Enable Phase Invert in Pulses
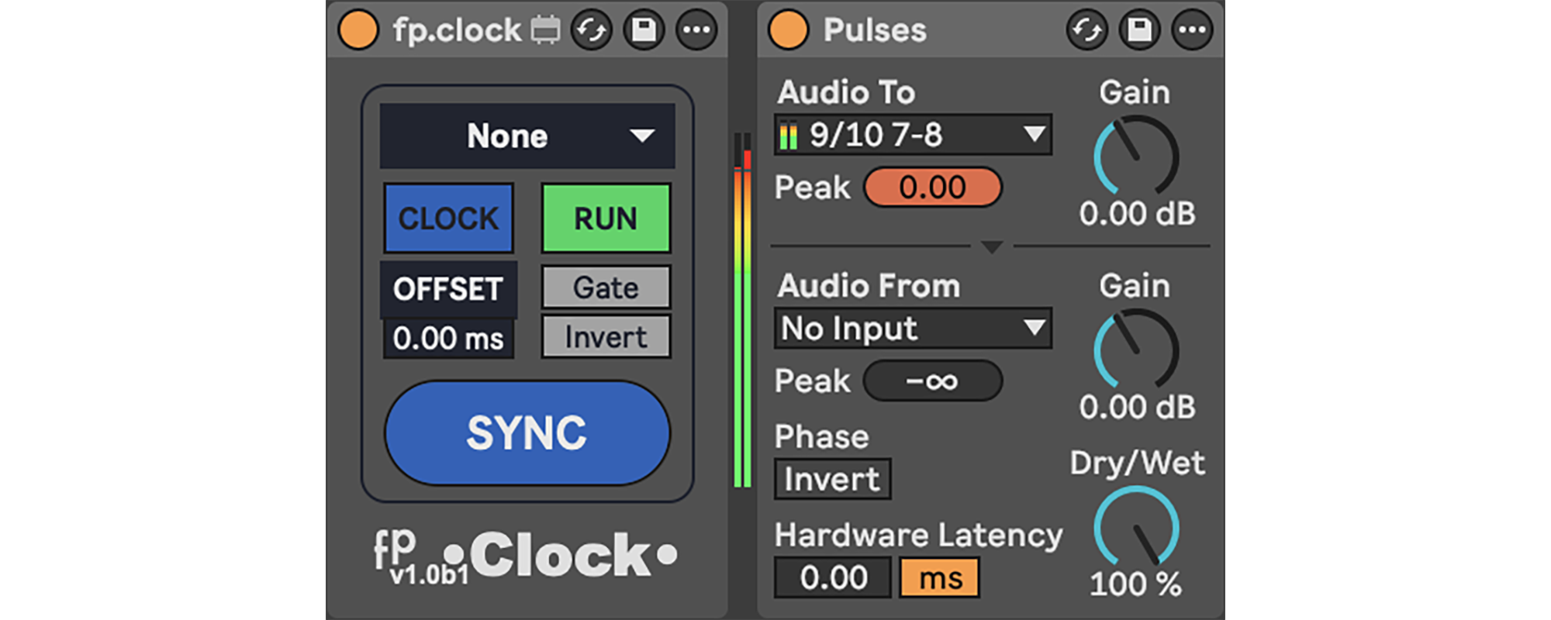Viewport: 1551px width, 620px height. (832, 479)
